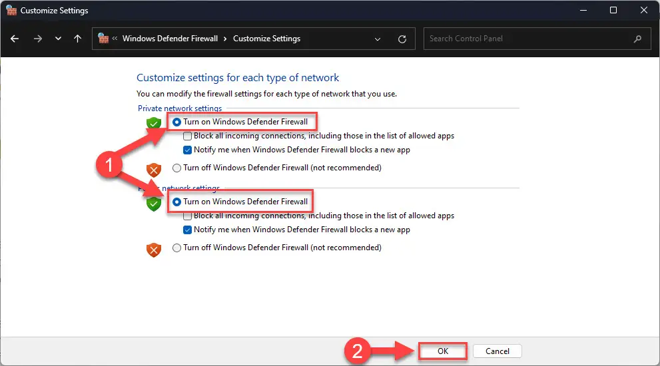Check block all incoming connections under public
The width and height of the screenshot is (660, 366).
pyautogui.click(x=187, y=216)
